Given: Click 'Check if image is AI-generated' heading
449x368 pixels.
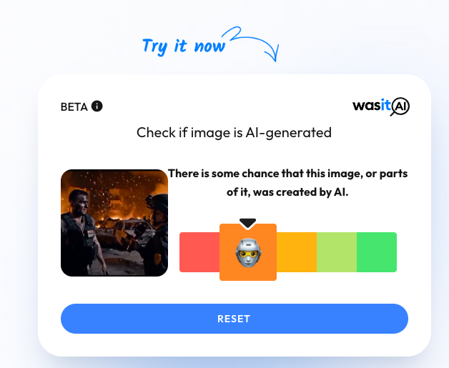Looking at the screenshot, I should pos(234,133).
